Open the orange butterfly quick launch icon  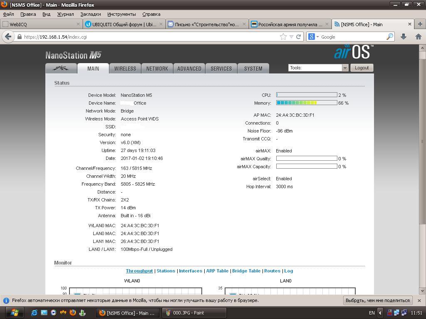(63, 312)
